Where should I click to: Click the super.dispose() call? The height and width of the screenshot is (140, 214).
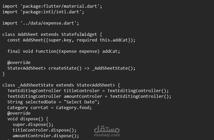coord(32,125)
